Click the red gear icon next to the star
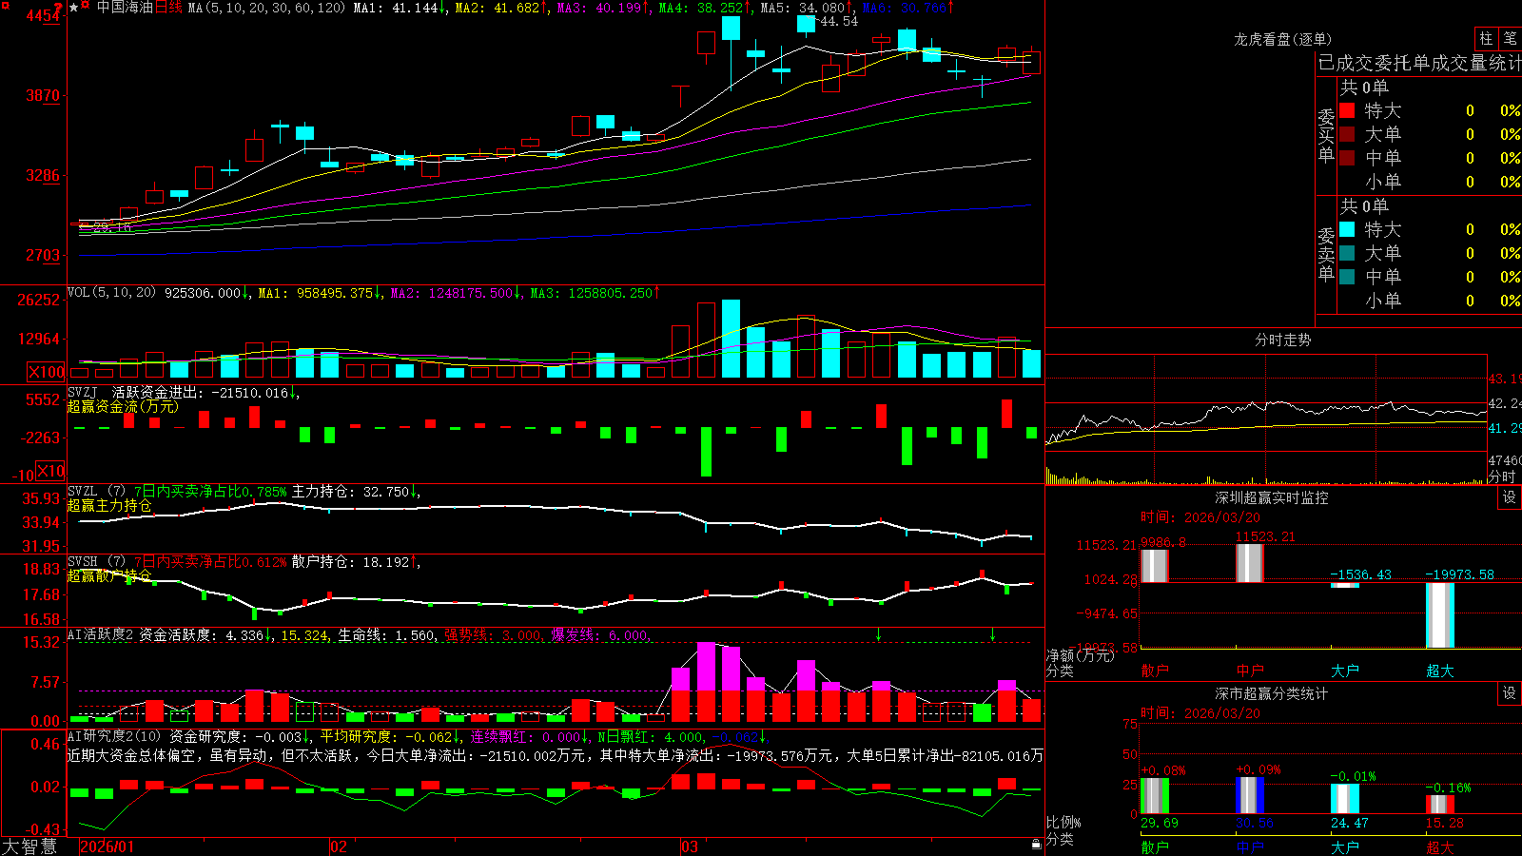The height and width of the screenshot is (856, 1522). (x=86, y=7)
